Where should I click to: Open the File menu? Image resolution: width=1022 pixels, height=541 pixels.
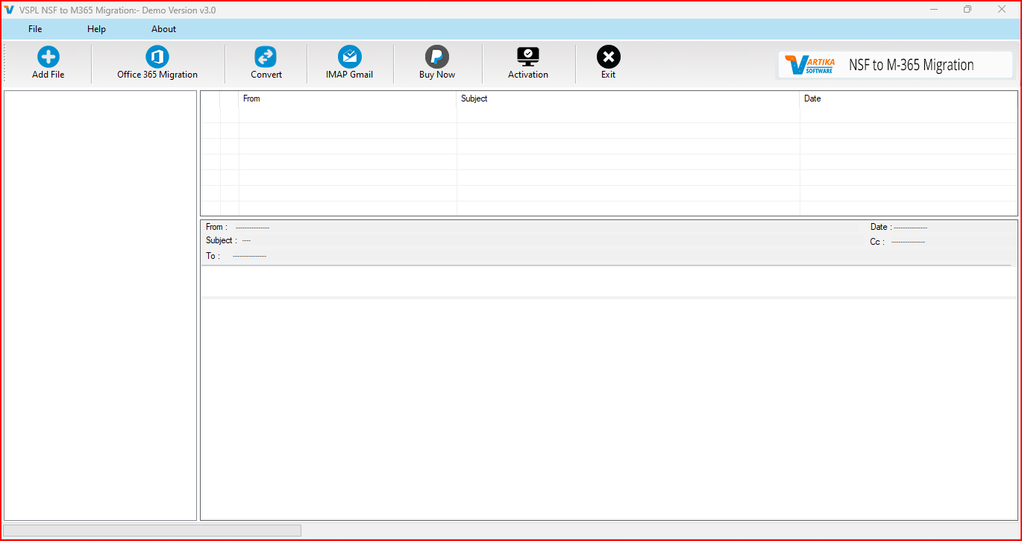coord(35,29)
